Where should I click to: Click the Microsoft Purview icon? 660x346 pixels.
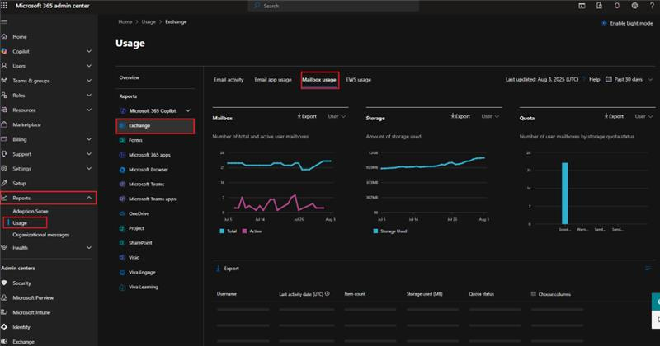4,297
